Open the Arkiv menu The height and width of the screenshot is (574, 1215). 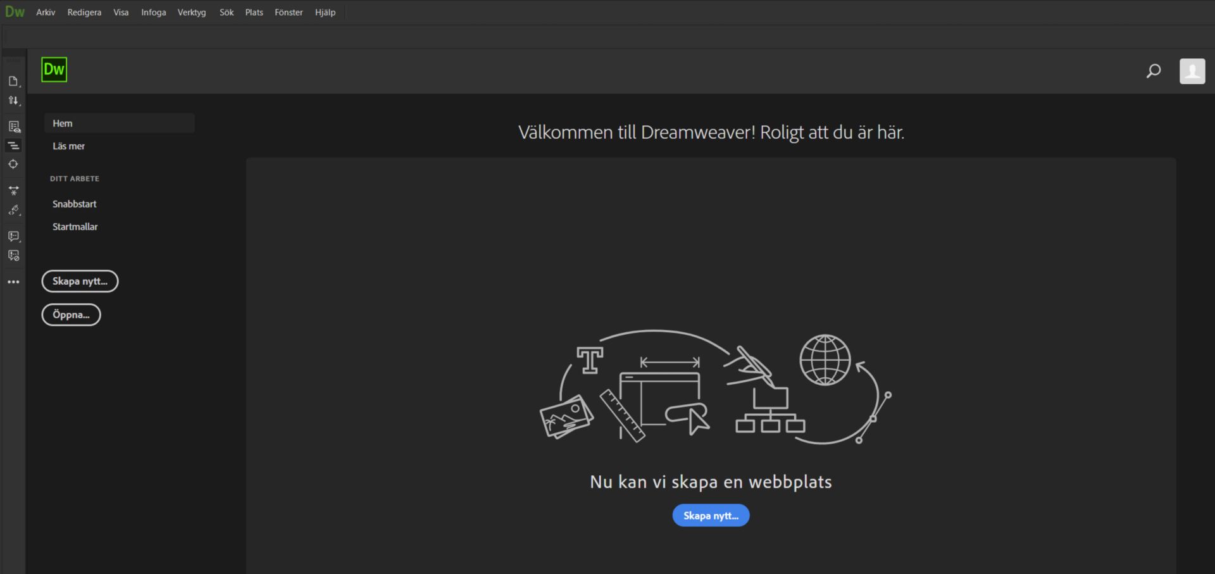(46, 12)
